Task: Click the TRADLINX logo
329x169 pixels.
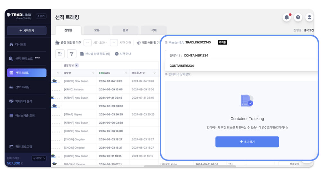Action: [x=19, y=16]
